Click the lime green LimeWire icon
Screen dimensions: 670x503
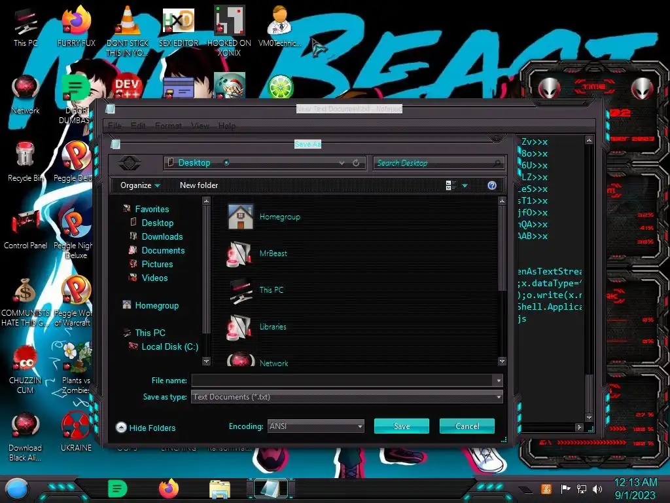point(280,86)
